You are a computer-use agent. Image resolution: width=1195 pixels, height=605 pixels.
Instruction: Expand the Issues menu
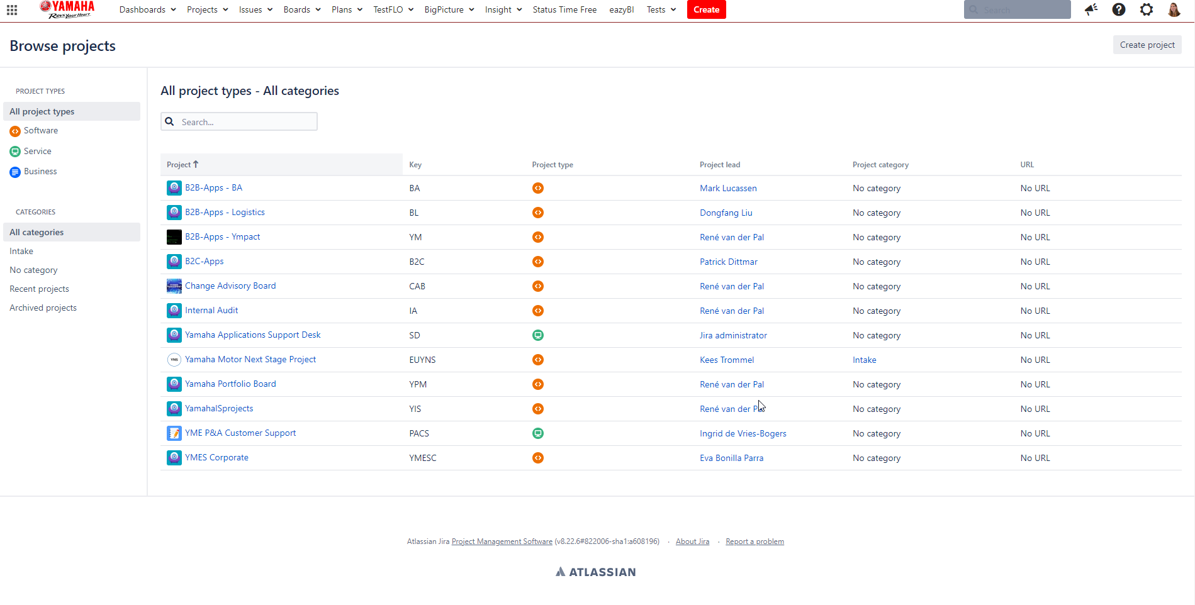[255, 9]
